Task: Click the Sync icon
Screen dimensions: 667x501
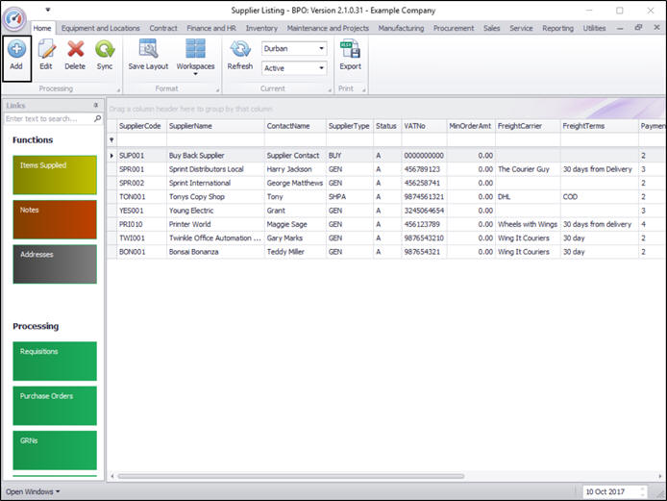Action: click(105, 50)
